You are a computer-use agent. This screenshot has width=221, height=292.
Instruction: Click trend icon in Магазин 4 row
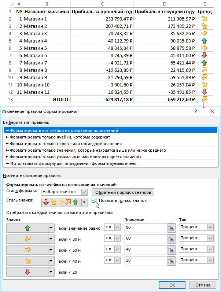205,41
